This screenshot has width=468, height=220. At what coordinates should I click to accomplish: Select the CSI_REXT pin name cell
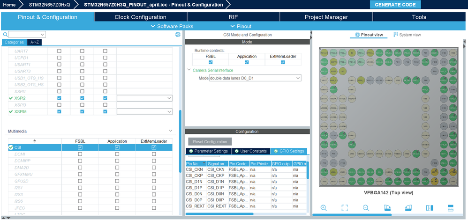196,206
